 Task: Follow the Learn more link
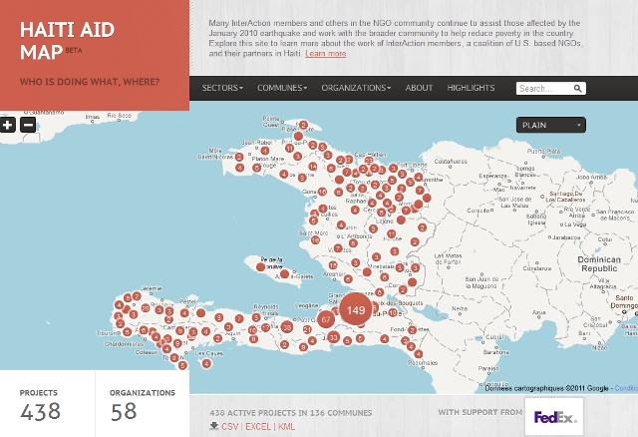tap(326, 53)
